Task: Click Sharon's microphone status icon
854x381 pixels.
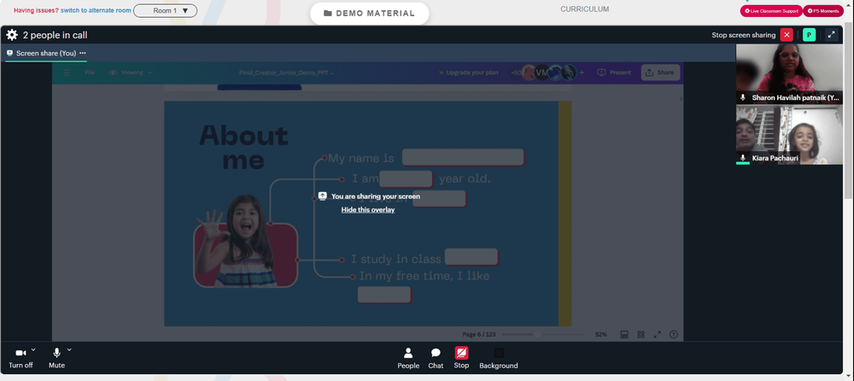Action: [743, 97]
